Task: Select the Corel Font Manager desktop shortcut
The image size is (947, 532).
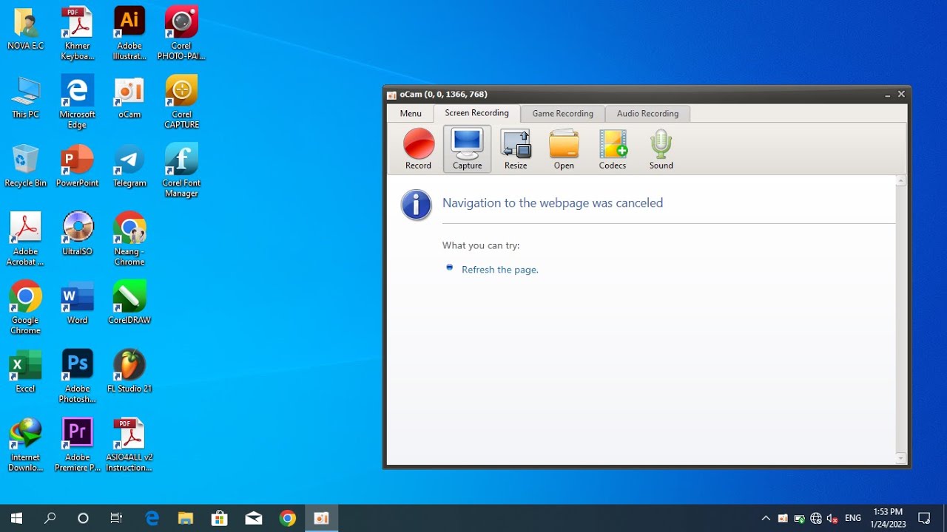Action: pos(181,171)
